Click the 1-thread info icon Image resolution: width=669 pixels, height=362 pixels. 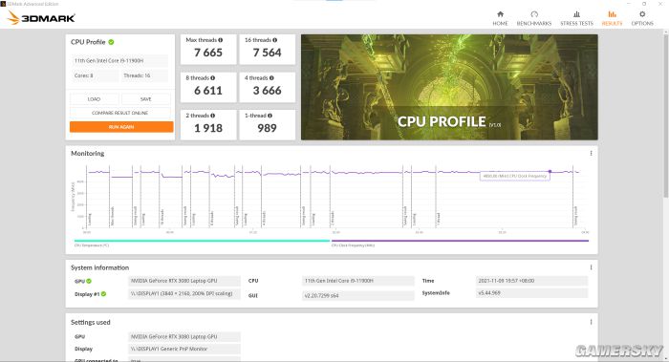tap(270, 116)
